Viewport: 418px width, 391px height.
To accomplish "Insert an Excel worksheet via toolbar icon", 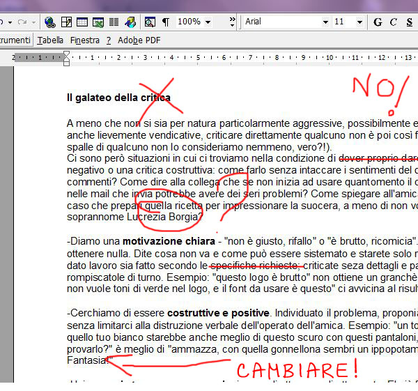I will [x=98, y=22].
